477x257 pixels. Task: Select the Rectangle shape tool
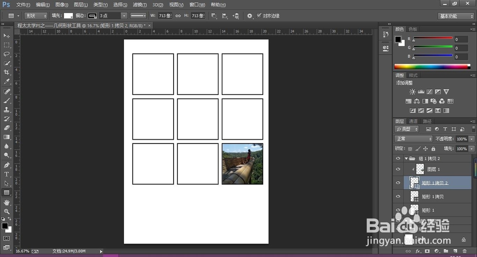pos(6,193)
